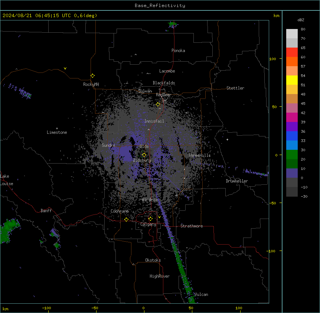Click the Sundre label
The height and width of the screenshot is (313, 320).
pos(108,145)
